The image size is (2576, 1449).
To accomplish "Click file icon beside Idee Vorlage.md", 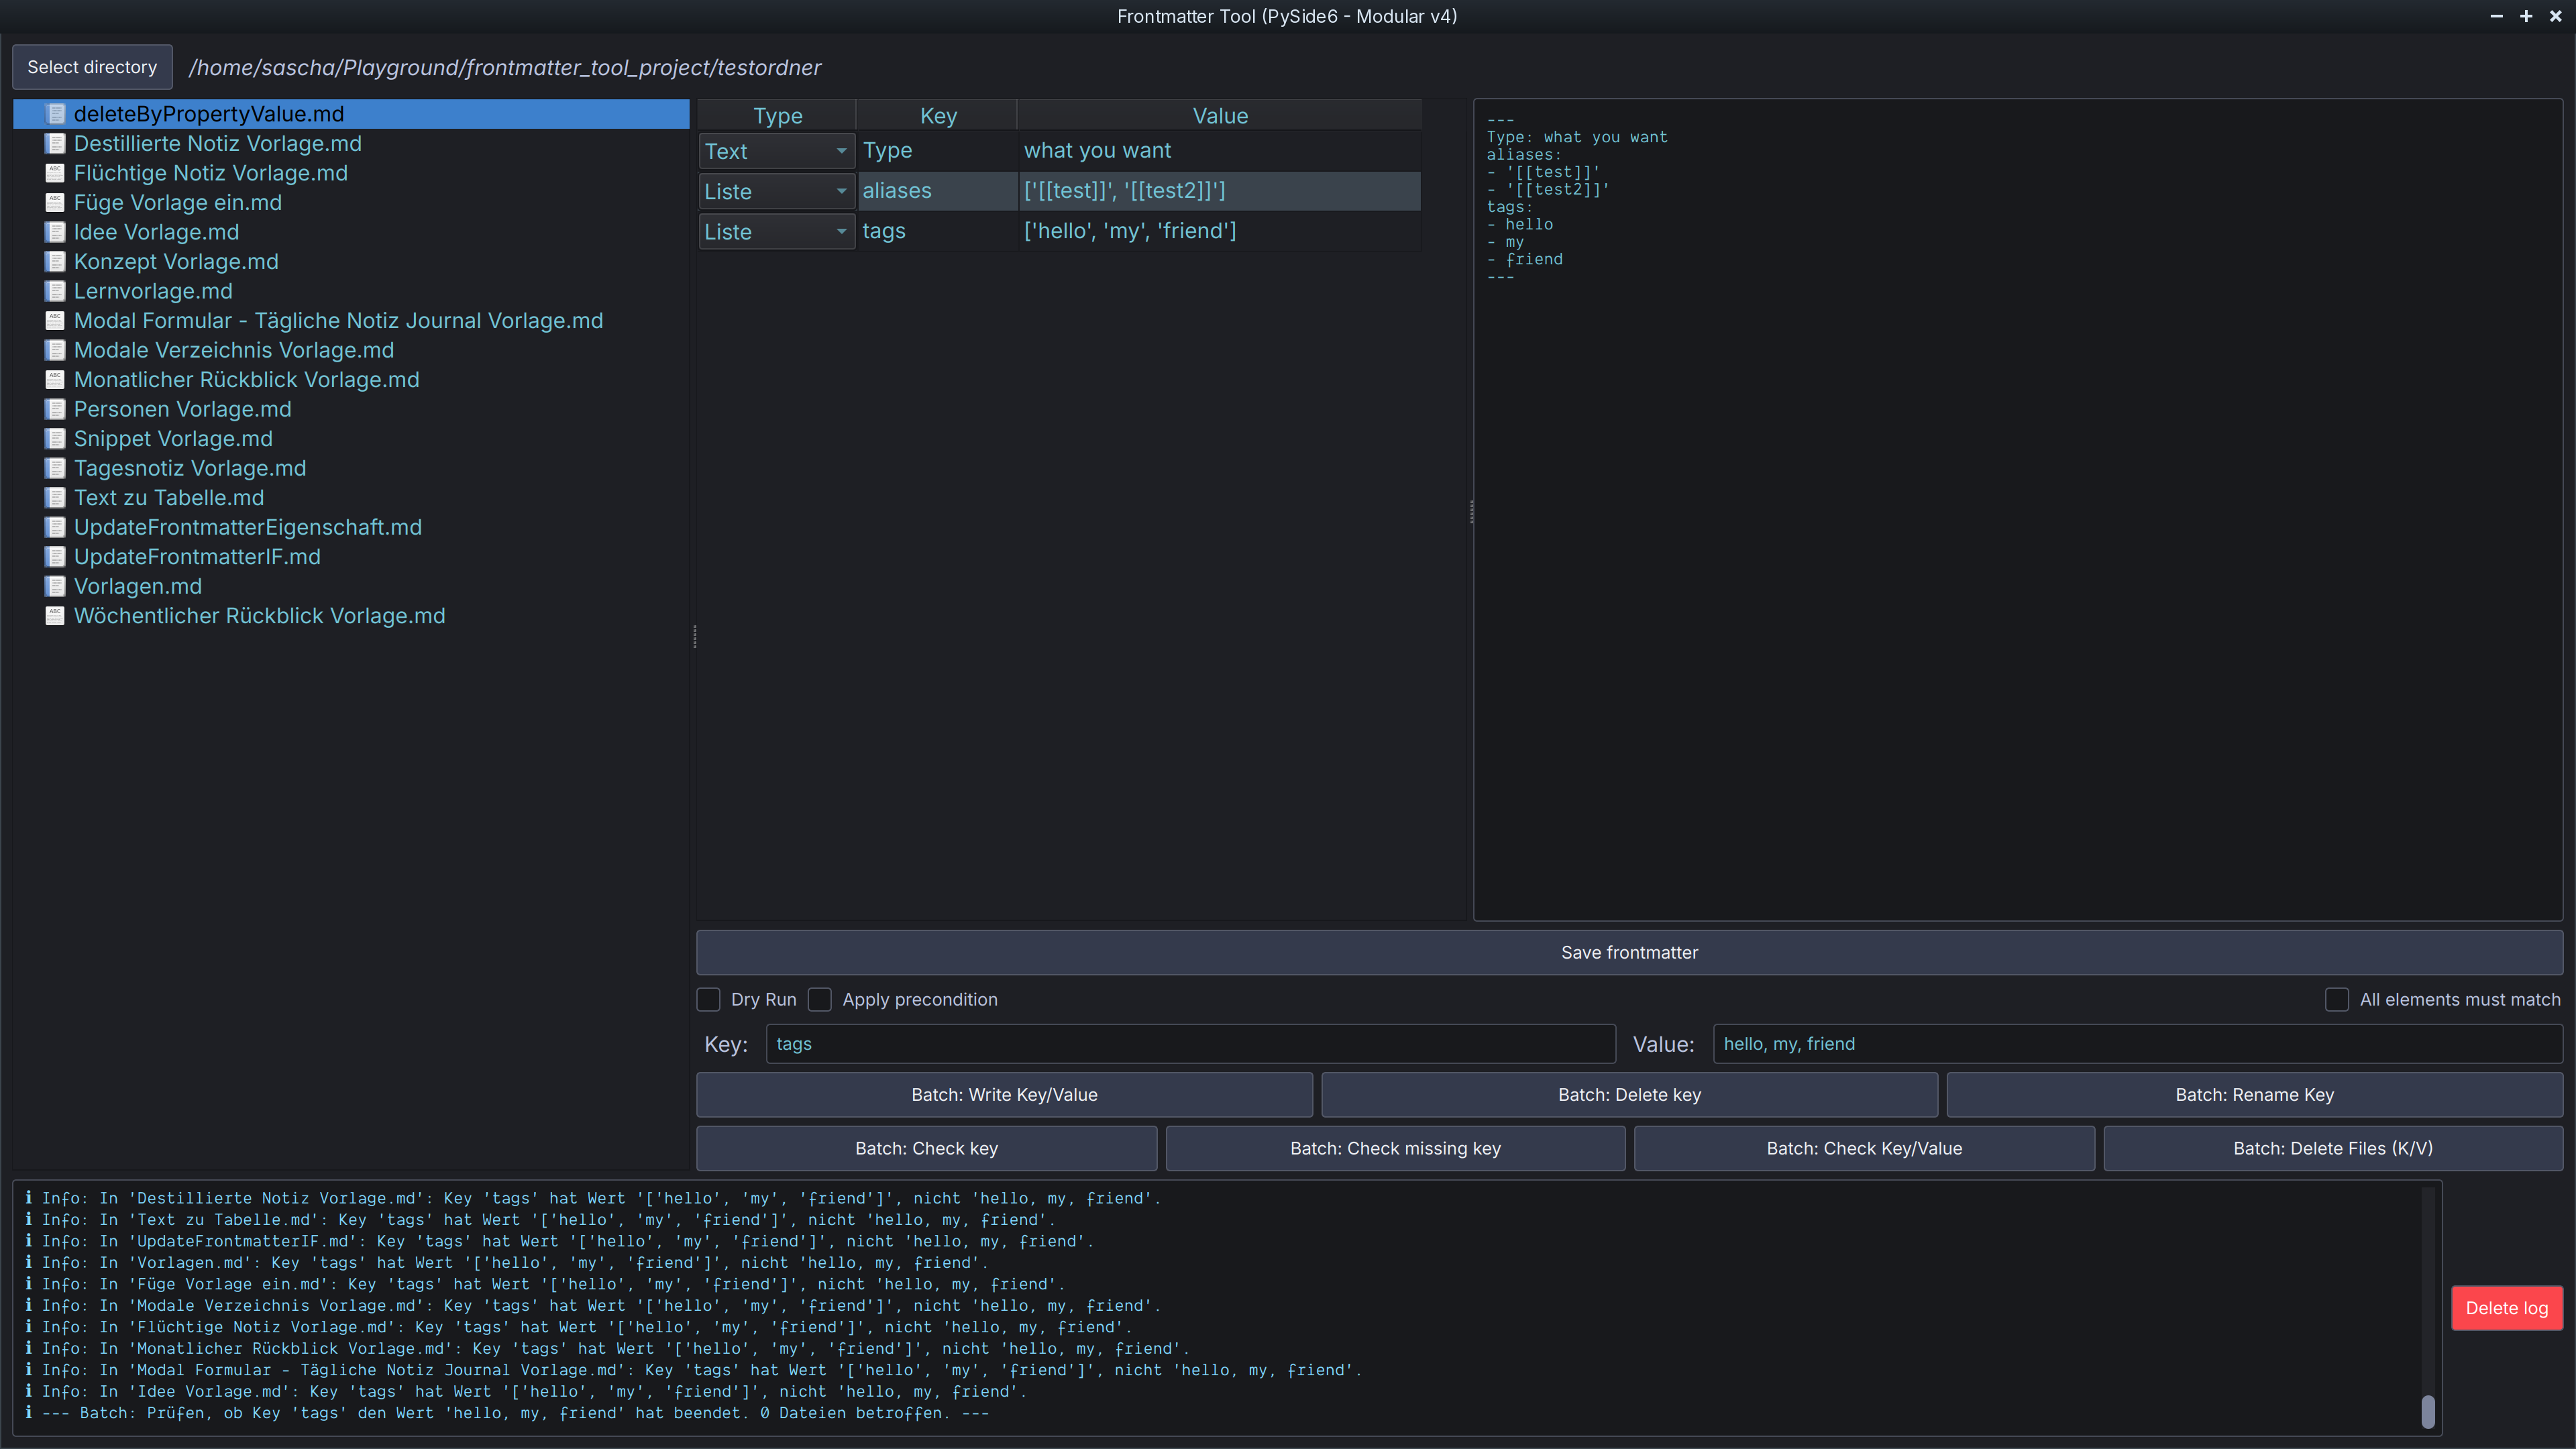I will tap(56, 232).
